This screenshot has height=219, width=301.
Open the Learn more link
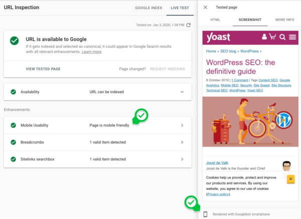tap(92, 52)
